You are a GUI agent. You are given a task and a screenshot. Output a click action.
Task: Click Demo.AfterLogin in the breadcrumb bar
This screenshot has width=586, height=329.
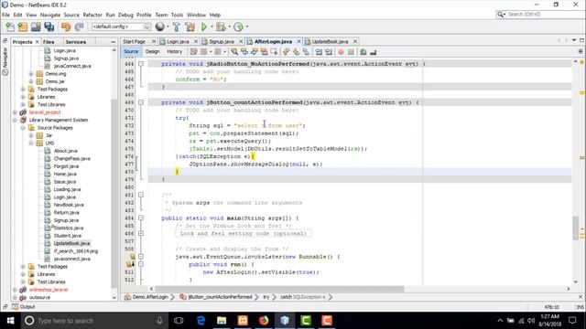[x=150, y=297]
